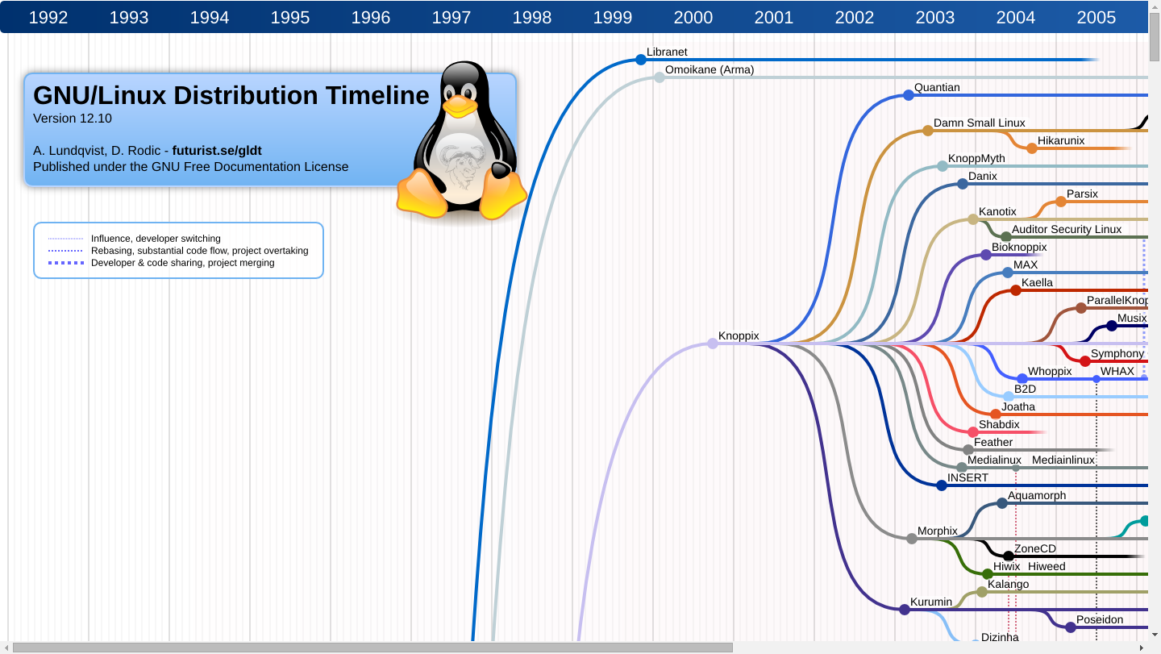This screenshot has height=654, width=1161.
Task: Click the Shabdix node marker
Action: pyautogui.click(x=973, y=432)
